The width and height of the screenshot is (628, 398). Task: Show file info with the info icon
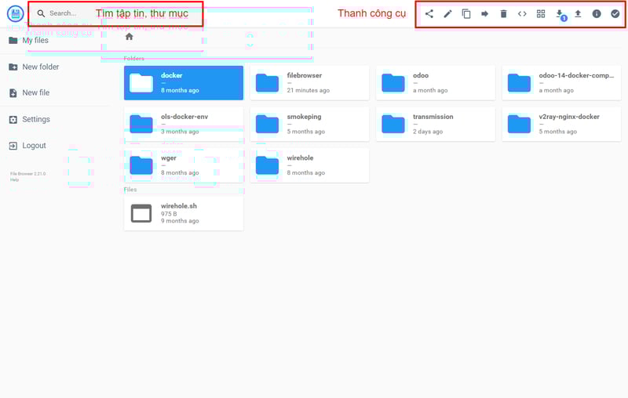597,14
